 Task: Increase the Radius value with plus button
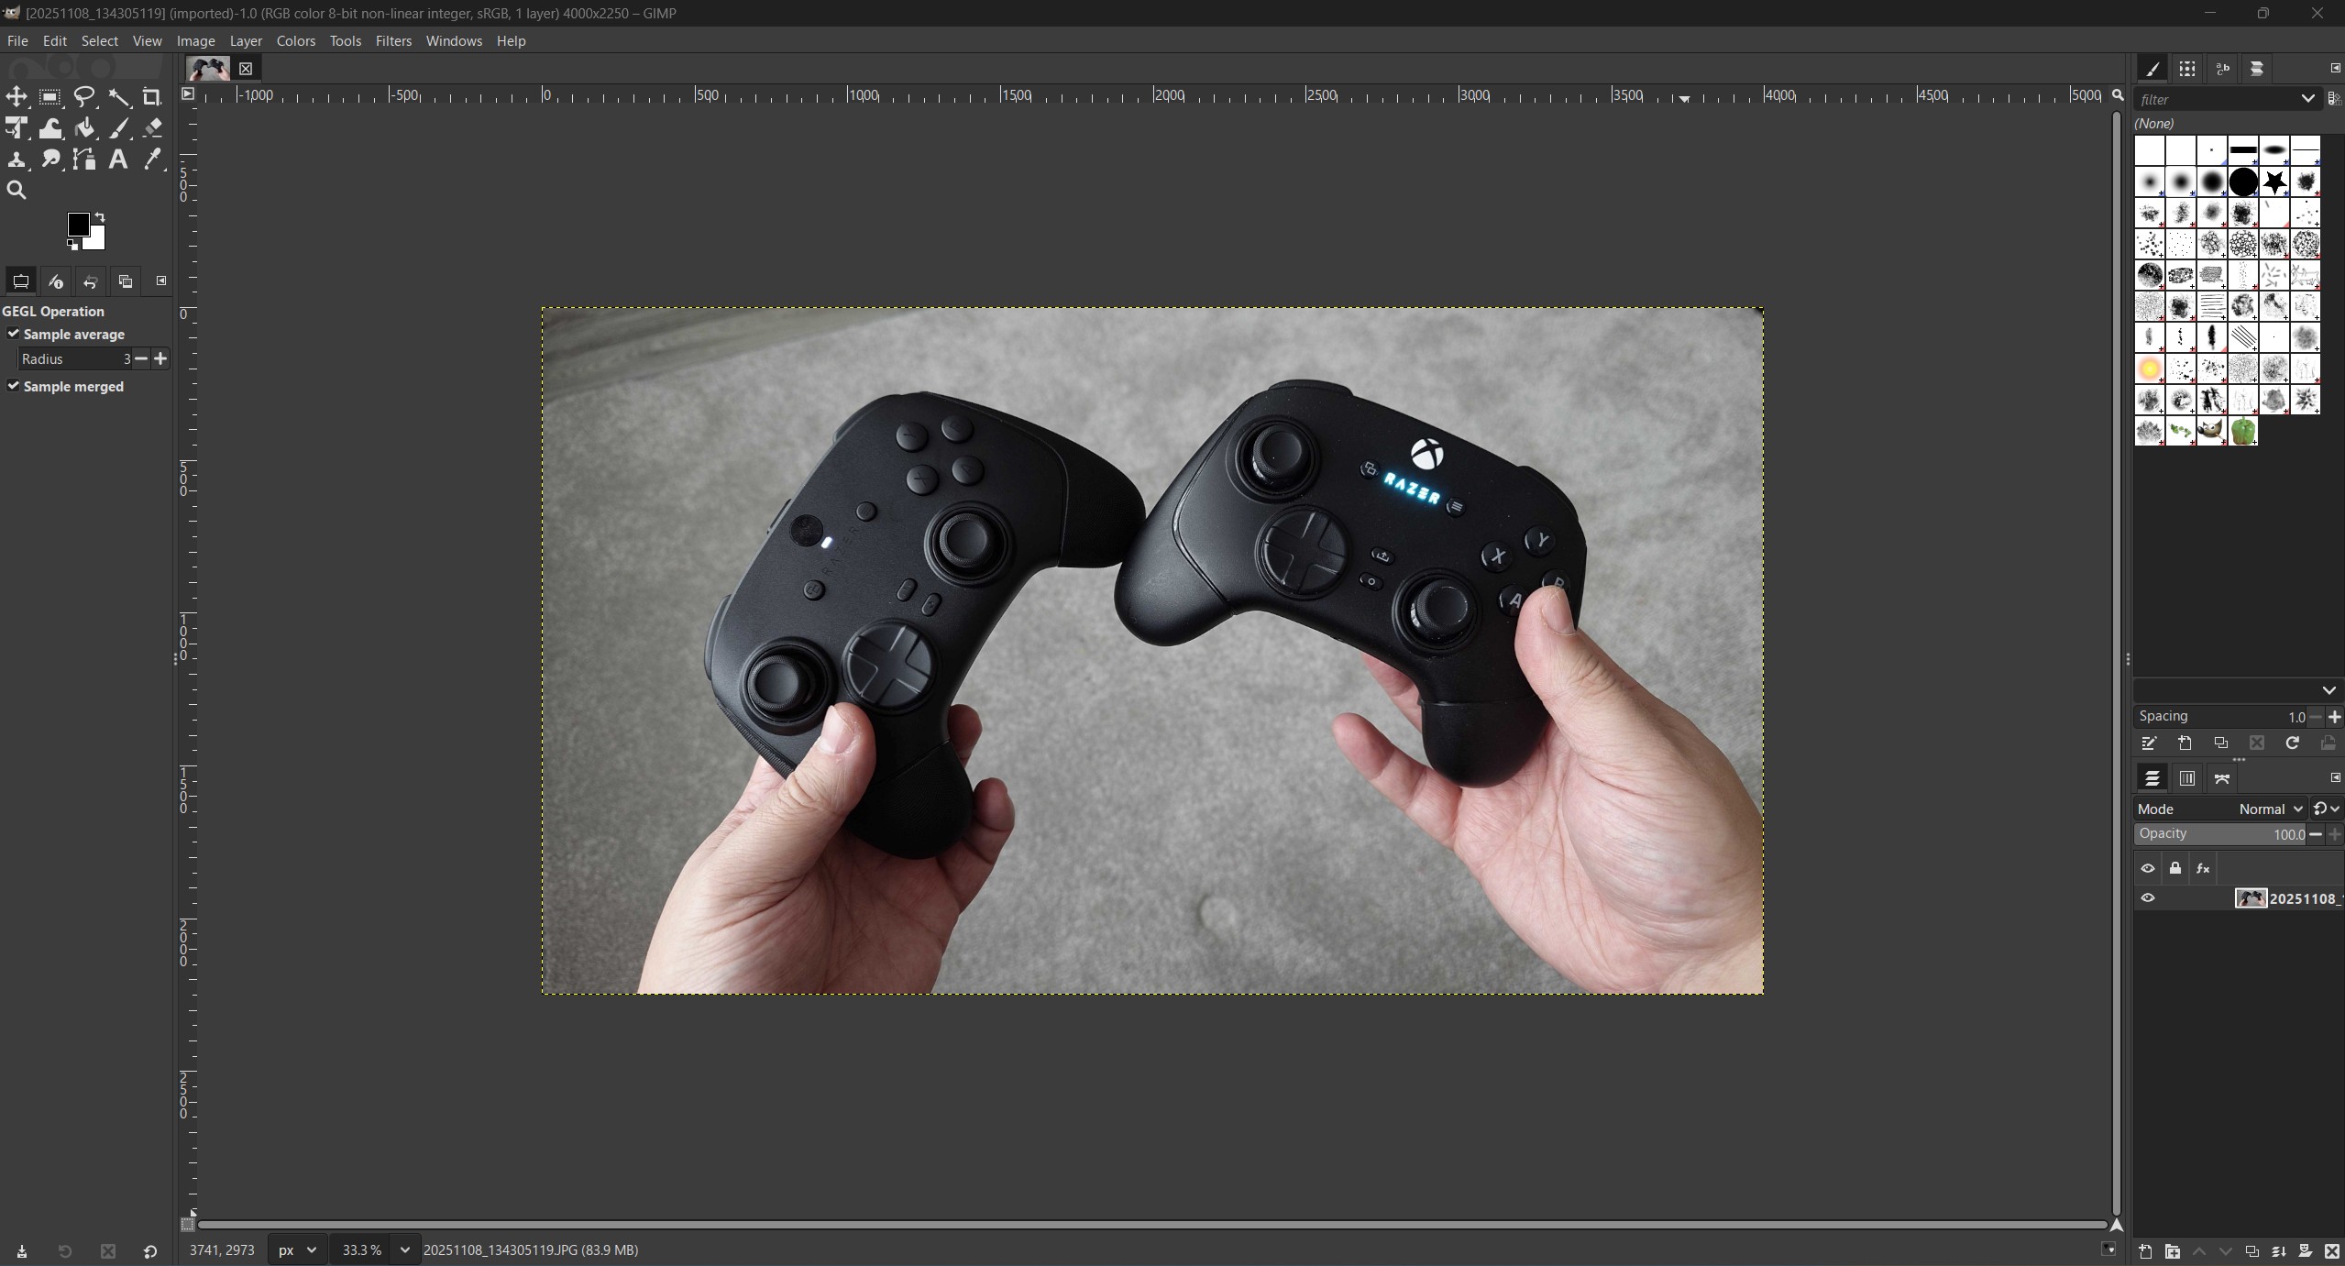tap(161, 358)
